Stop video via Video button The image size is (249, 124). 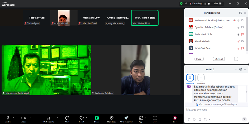click(24, 119)
